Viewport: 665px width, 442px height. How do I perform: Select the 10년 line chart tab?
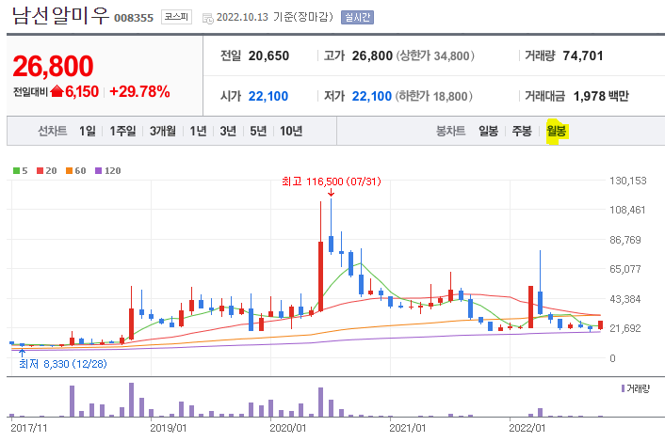[291, 131]
